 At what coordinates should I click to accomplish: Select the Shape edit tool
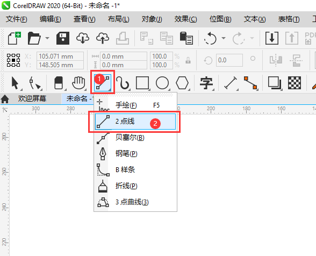coord(35,83)
